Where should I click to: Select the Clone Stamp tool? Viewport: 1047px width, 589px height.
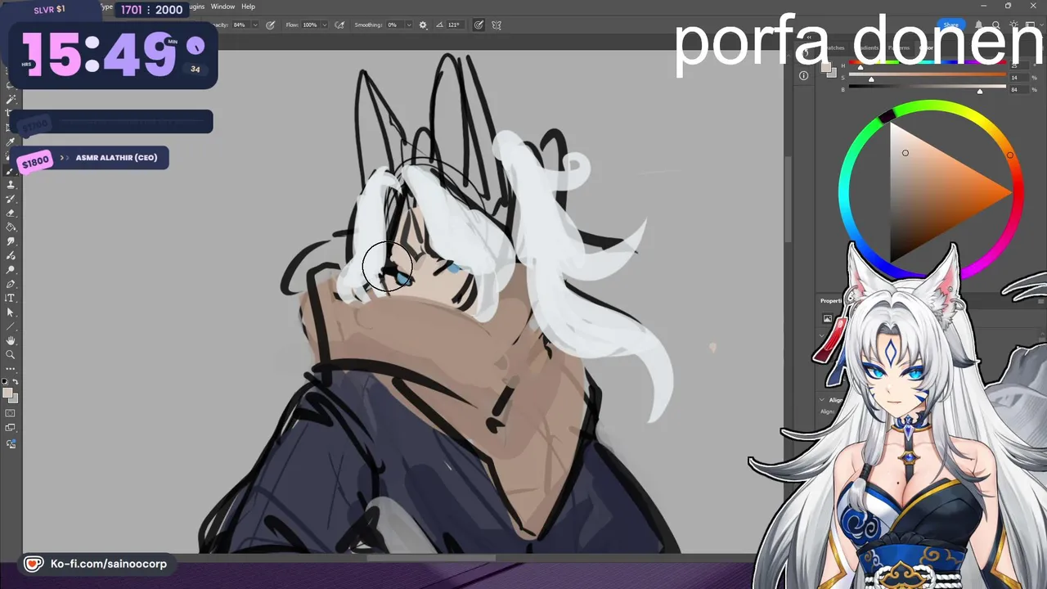[x=11, y=185]
